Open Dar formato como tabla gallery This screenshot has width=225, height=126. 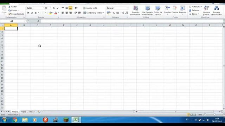pos(147,10)
